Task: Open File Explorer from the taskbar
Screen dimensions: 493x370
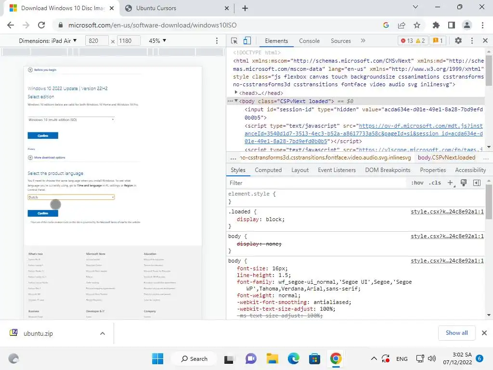Action: [x=272, y=358]
